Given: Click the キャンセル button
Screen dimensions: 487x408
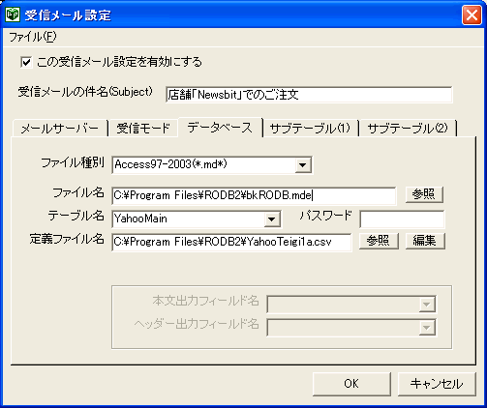Looking at the screenshot, I should click(437, 384).
